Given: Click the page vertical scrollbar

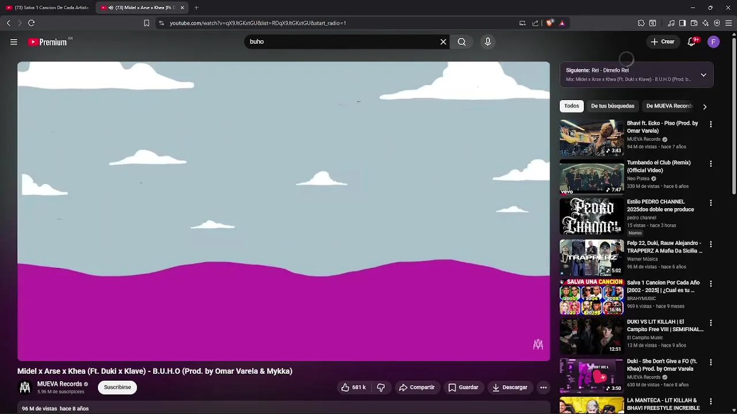Looking at the screenshot, I should click(x=734, y=115).
